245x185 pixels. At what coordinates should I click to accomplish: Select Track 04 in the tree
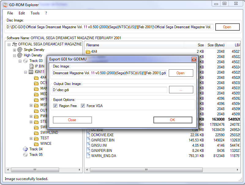pyautogui.click(x=36, y=149)
